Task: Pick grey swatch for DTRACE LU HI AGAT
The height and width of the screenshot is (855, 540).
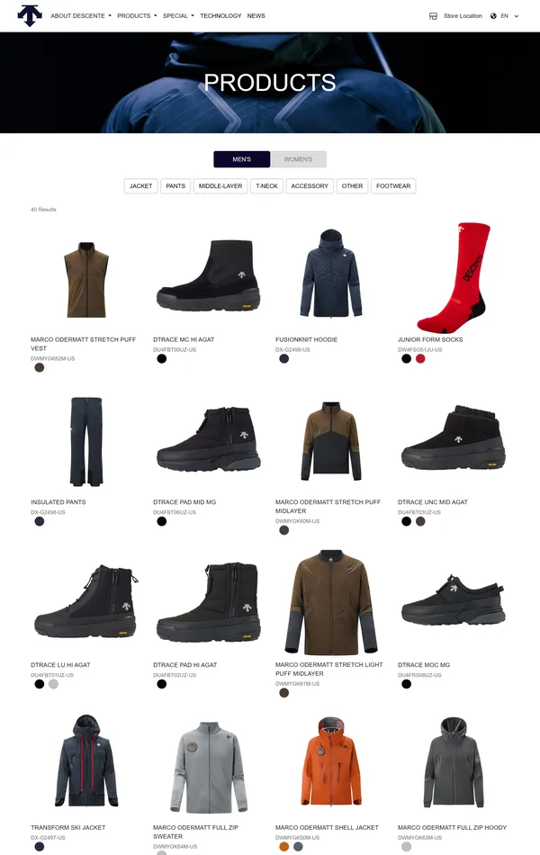Action: 53,684
